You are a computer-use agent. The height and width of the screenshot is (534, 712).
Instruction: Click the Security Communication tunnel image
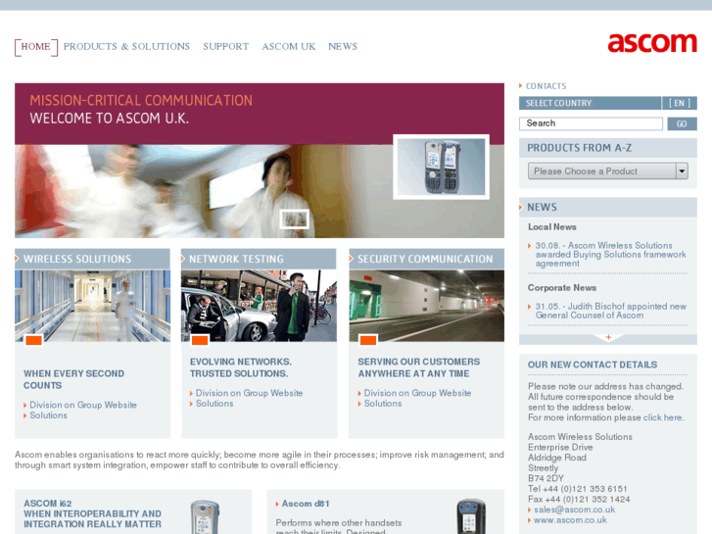pos(427,306)
